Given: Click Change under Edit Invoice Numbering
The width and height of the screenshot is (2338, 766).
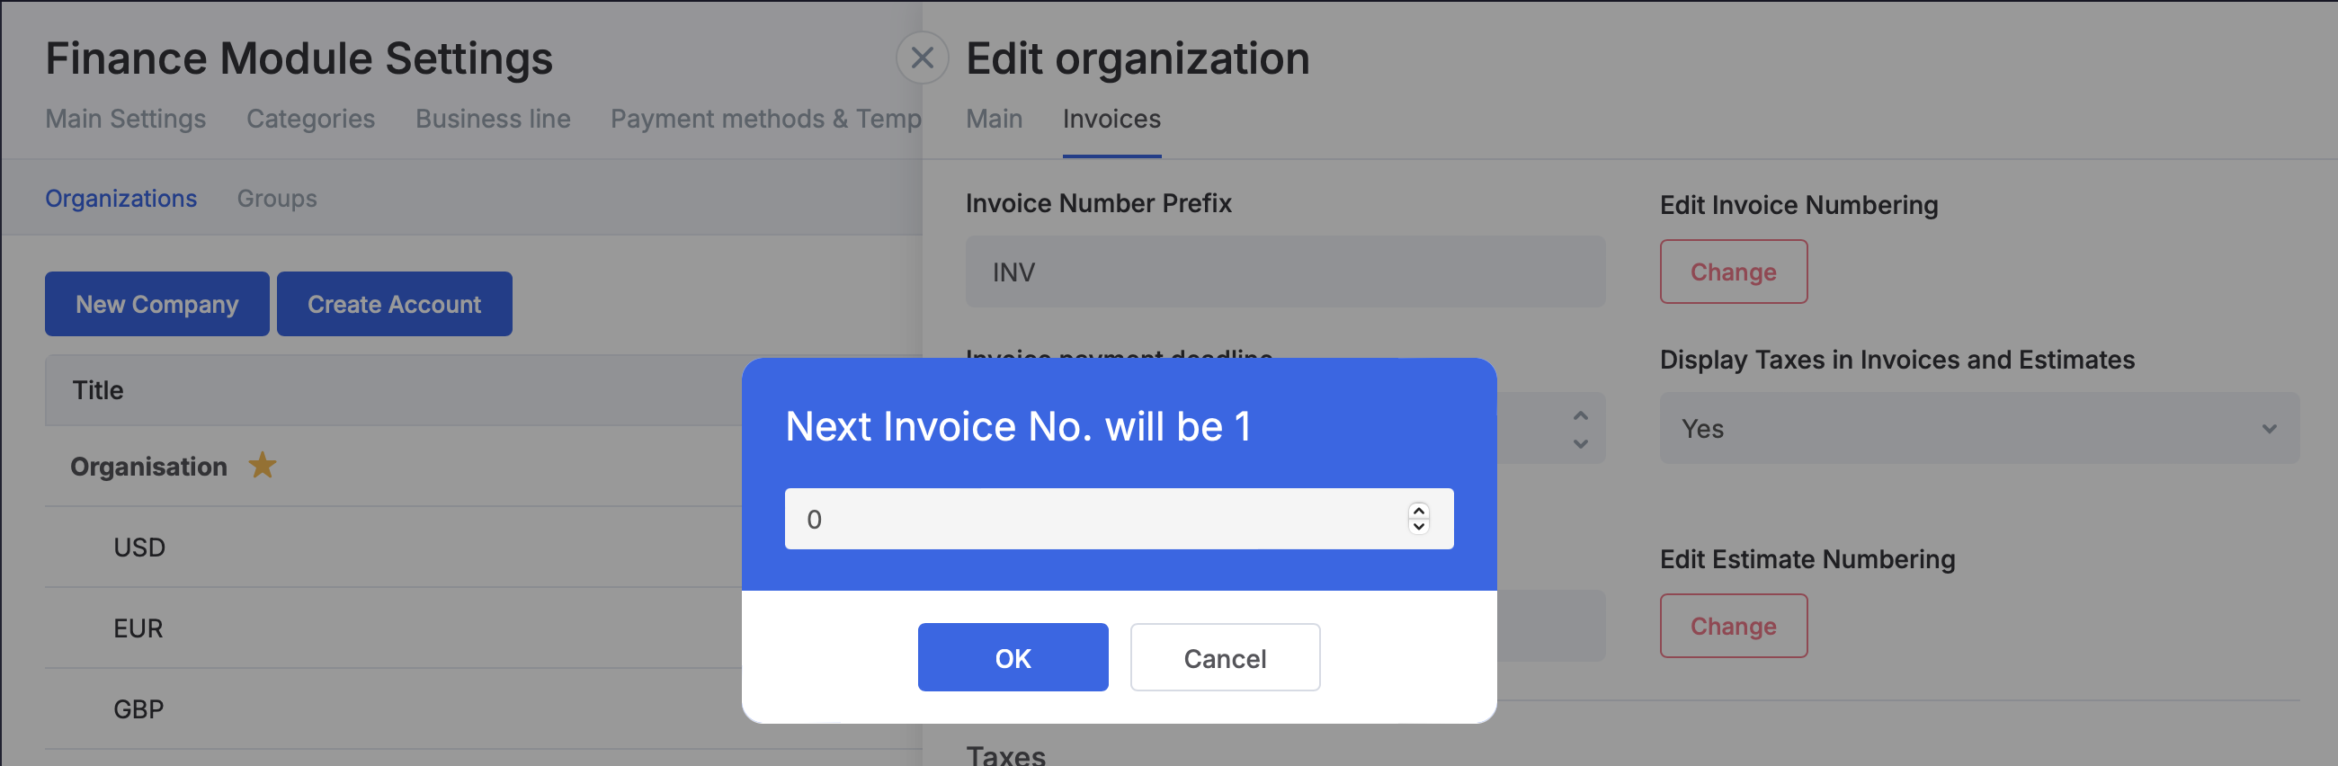Looking at the screenshot, I should pyautogui.click(x=1733, y=272).
